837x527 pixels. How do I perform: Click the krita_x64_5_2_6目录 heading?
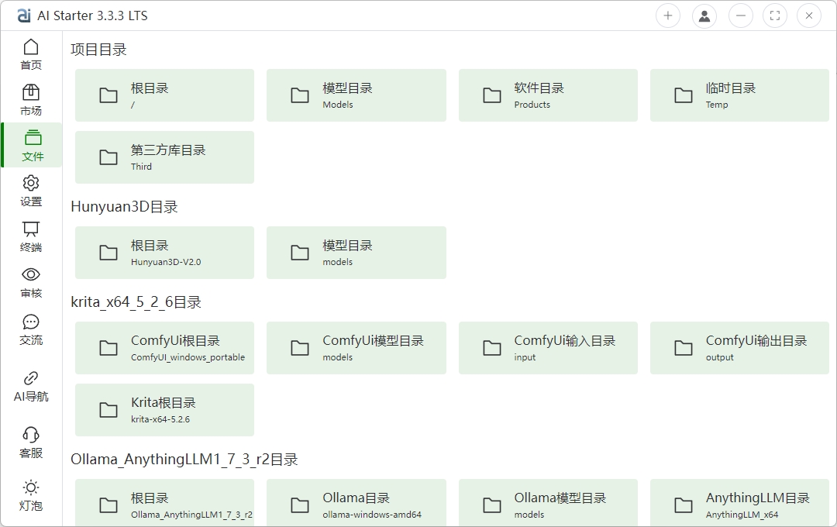pos(136,302)
